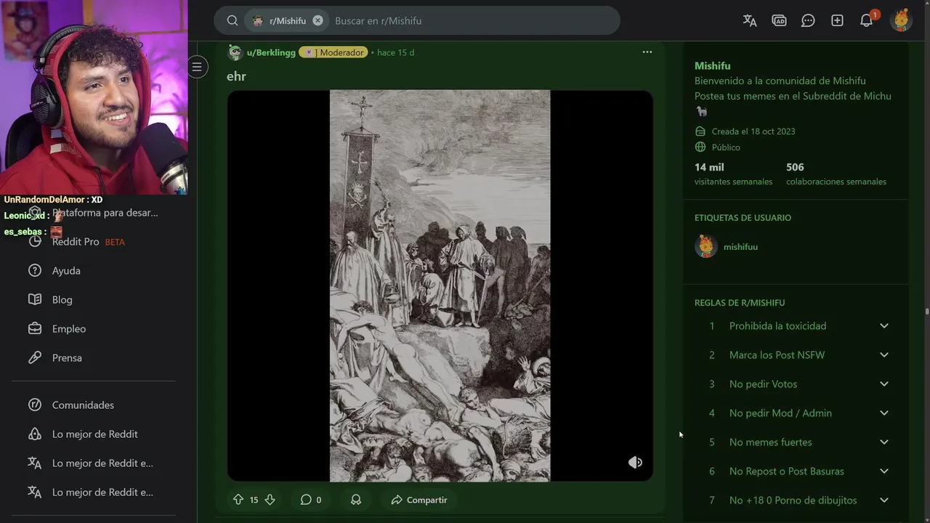The image size is (930, 523).
Task: Click the mishifuu flair avatar
Action: tap(705, 246)
